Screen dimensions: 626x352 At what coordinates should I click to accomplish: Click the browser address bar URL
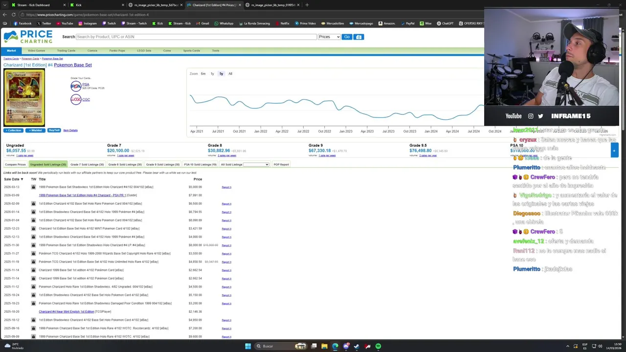[88, 15]
